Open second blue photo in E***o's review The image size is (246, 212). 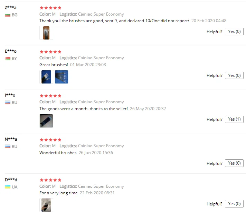tap(61, 77)
